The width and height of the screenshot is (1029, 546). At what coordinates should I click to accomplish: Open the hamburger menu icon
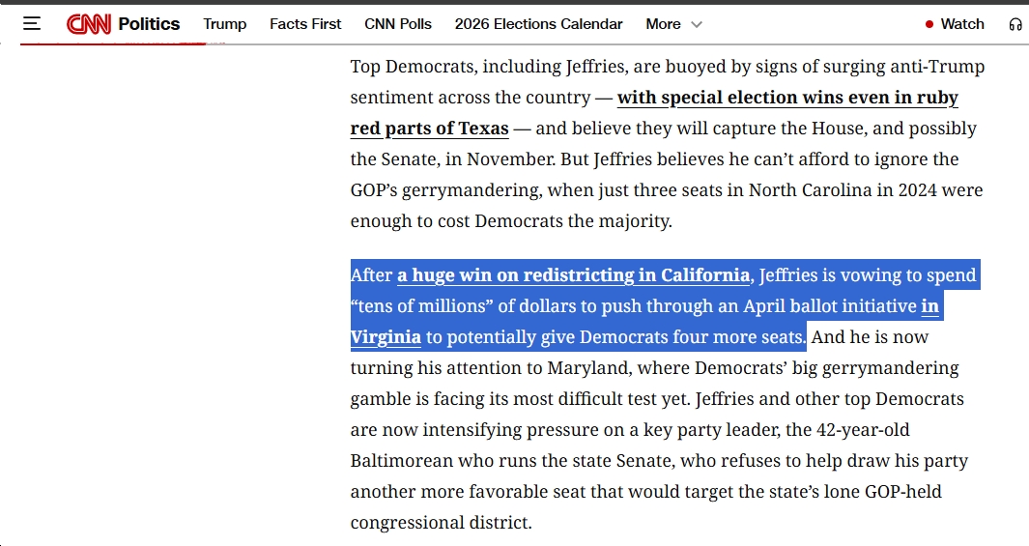[32, 24]
